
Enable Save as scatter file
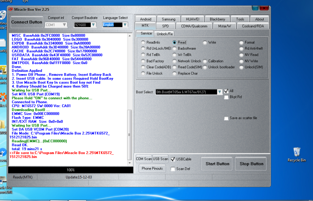(226, 118)
